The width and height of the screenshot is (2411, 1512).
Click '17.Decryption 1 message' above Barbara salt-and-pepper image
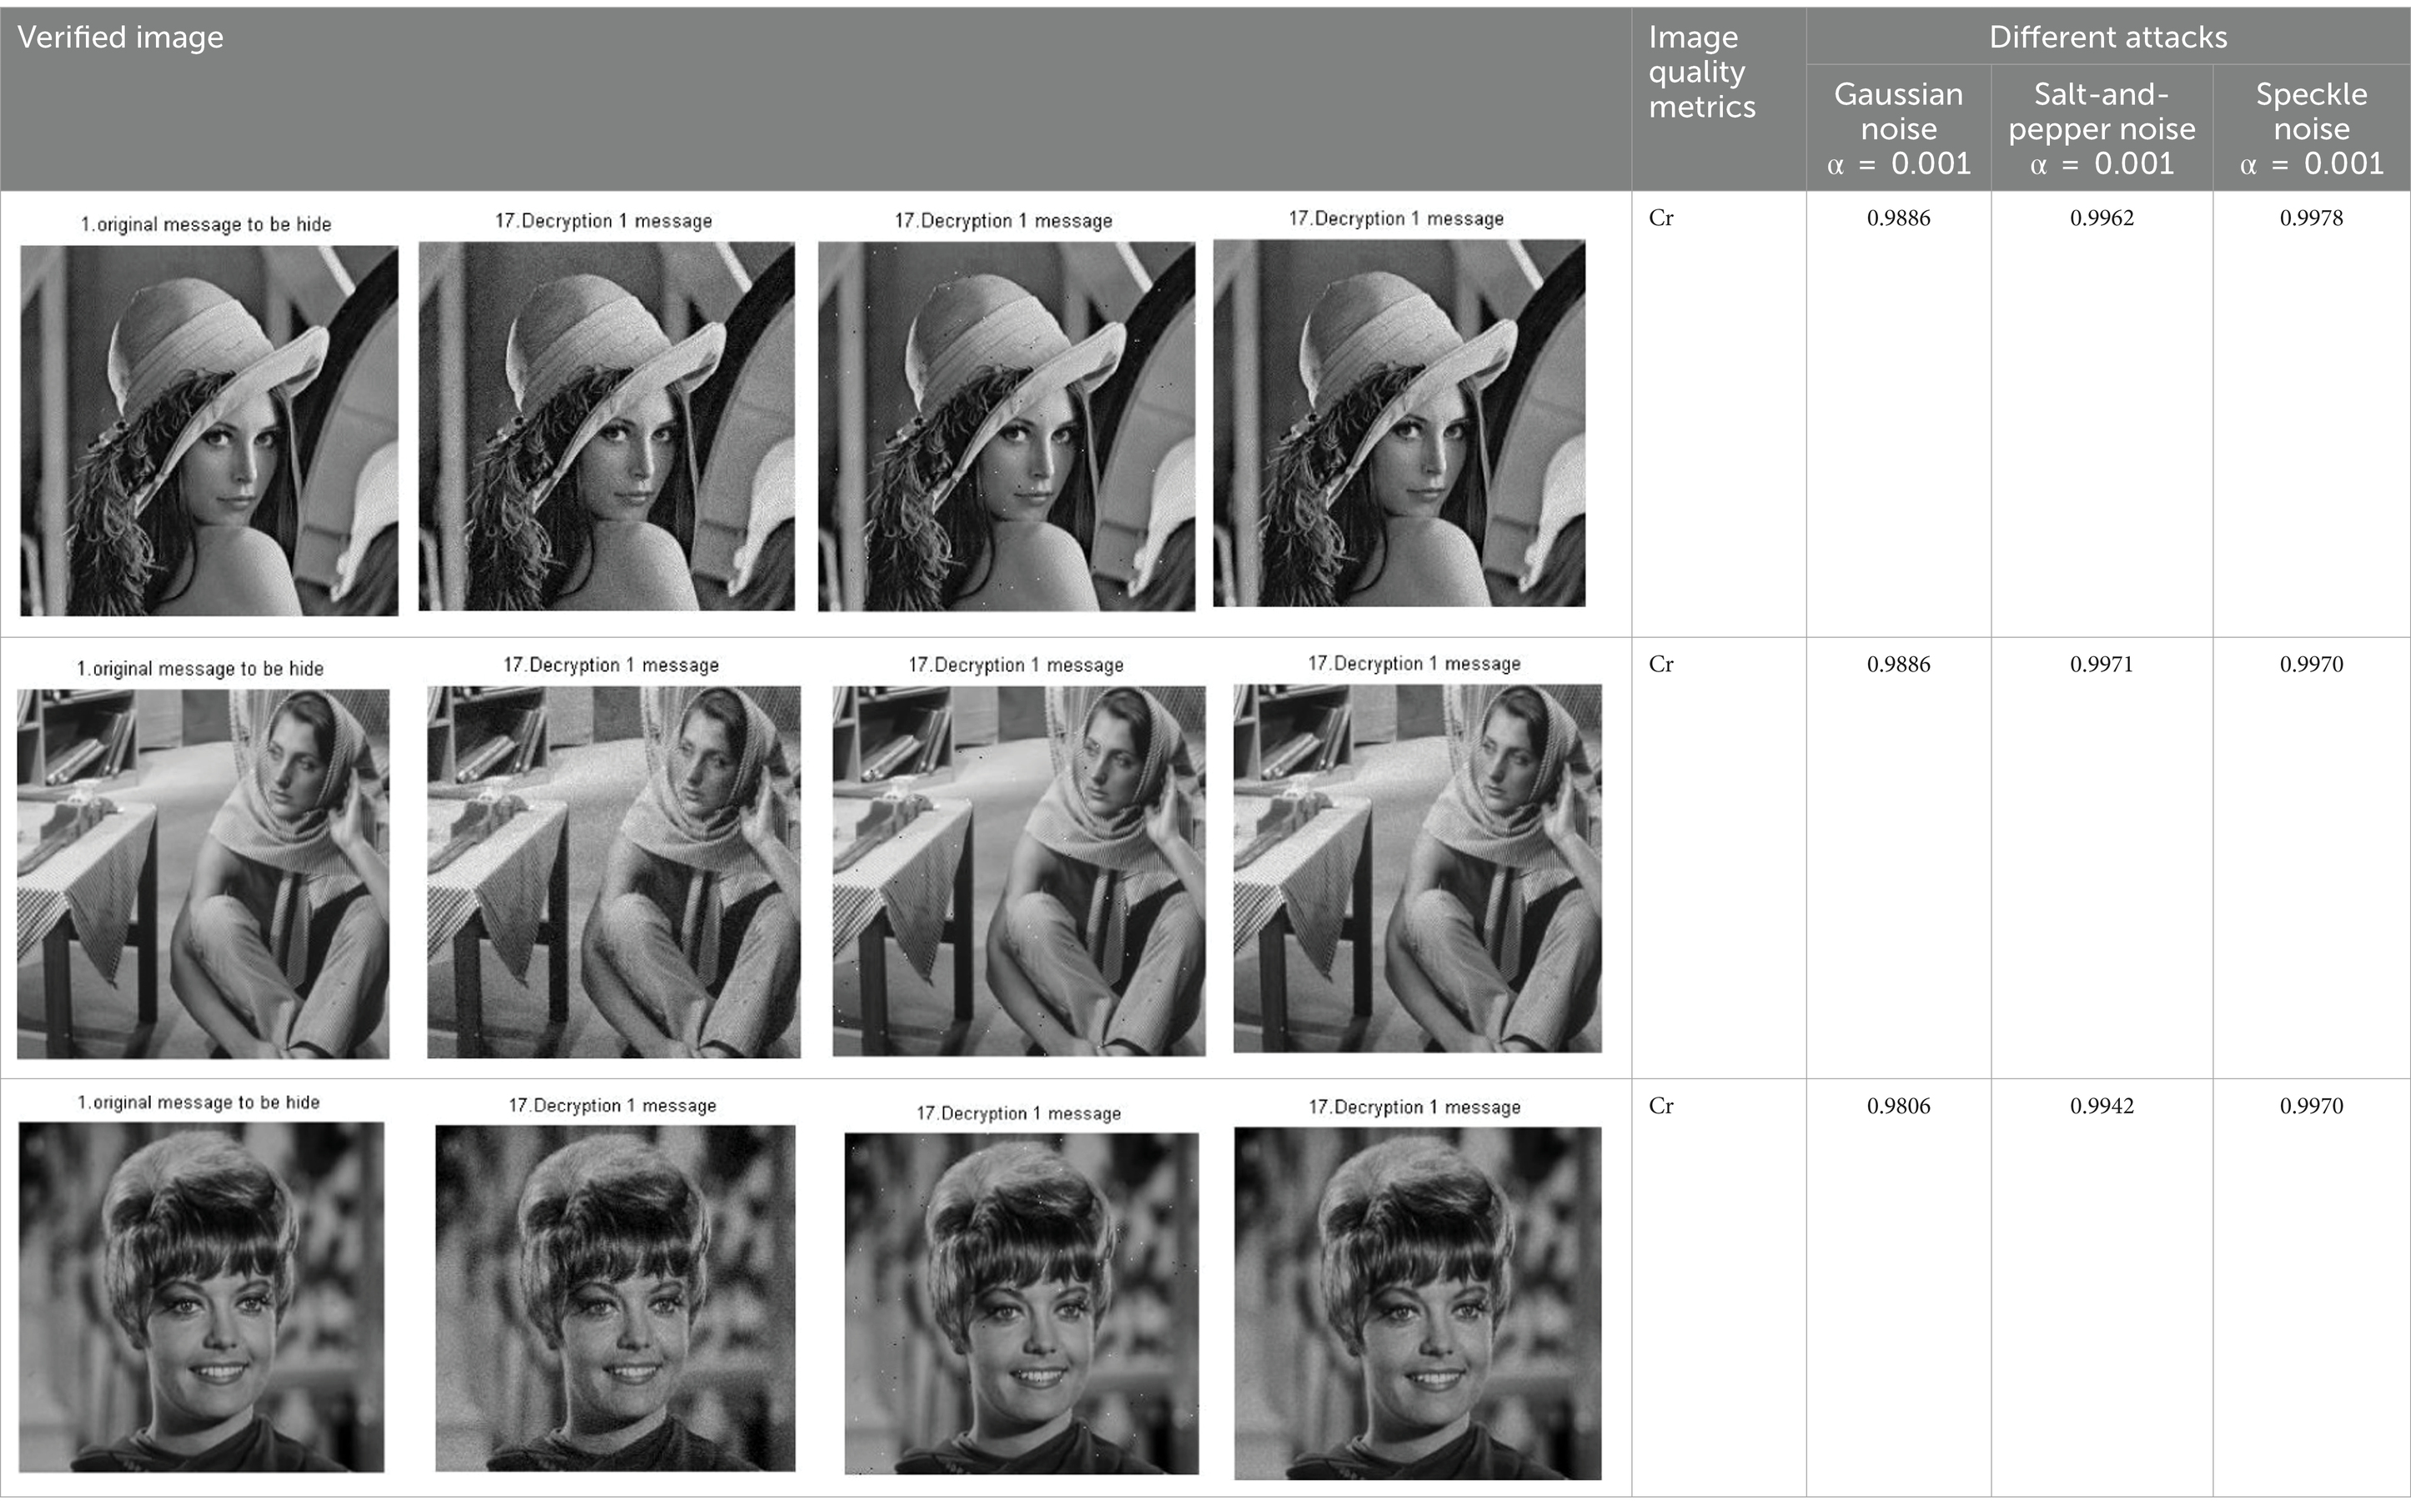[1016, 665]
